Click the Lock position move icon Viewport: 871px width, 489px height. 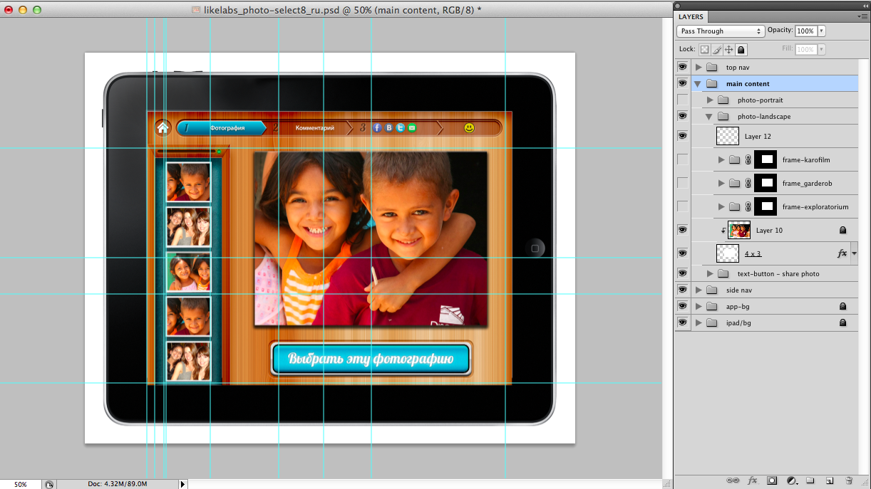point(729,50)
